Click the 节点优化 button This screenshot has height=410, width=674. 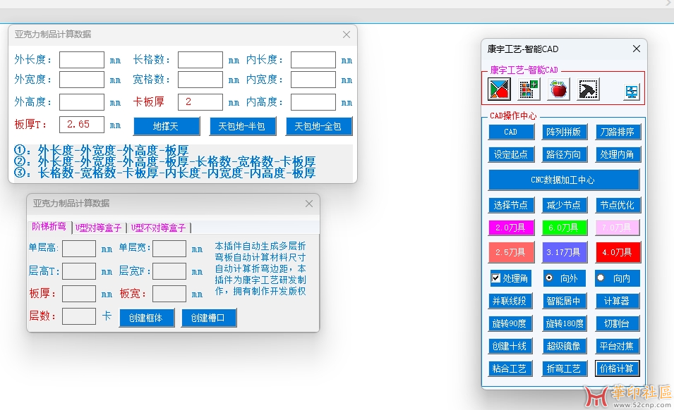click(618, 206)
